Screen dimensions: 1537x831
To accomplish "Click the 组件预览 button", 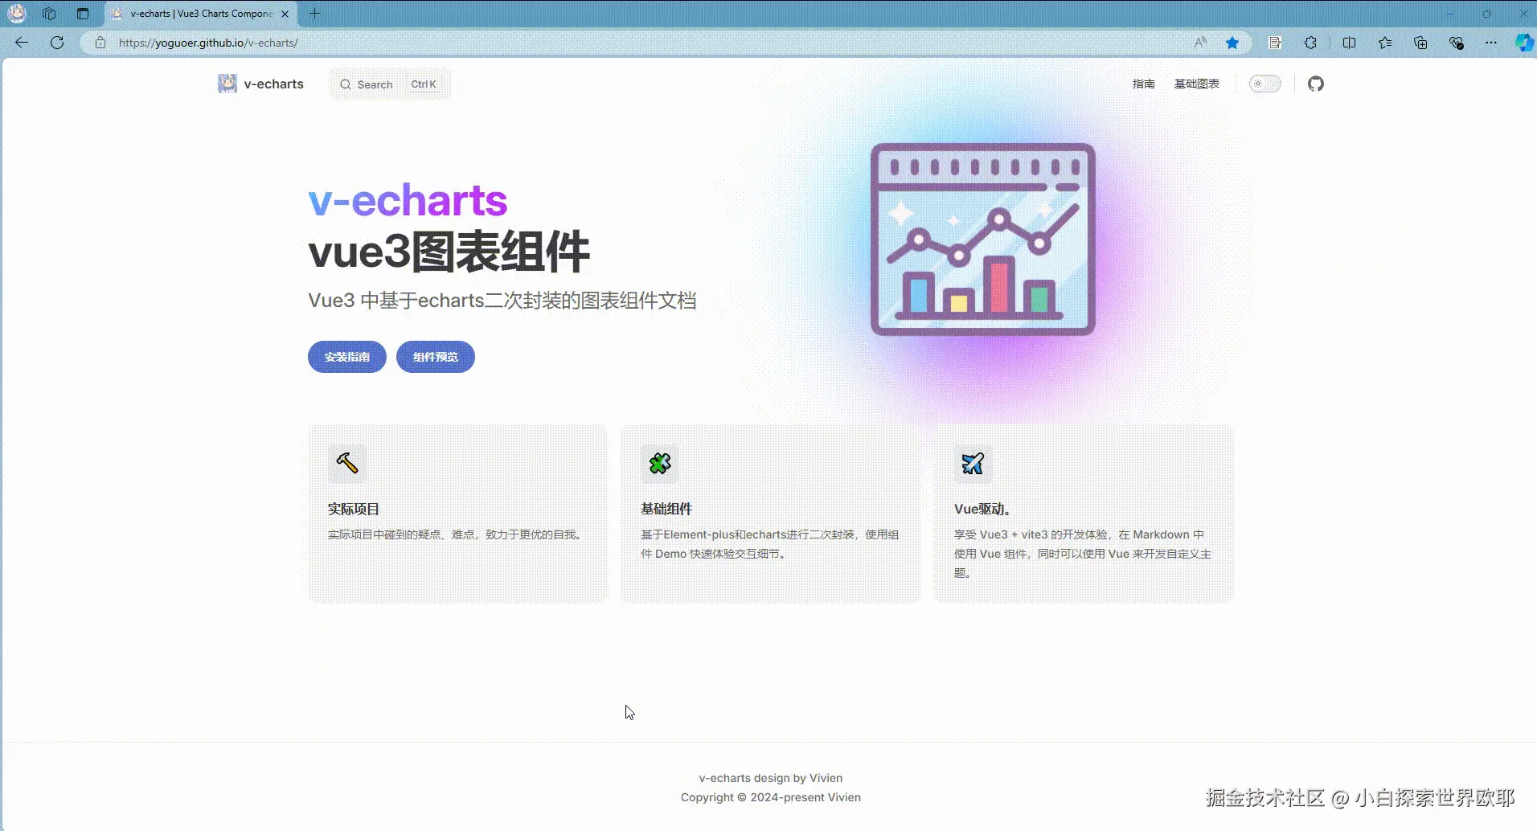I will tap(434, 356).
